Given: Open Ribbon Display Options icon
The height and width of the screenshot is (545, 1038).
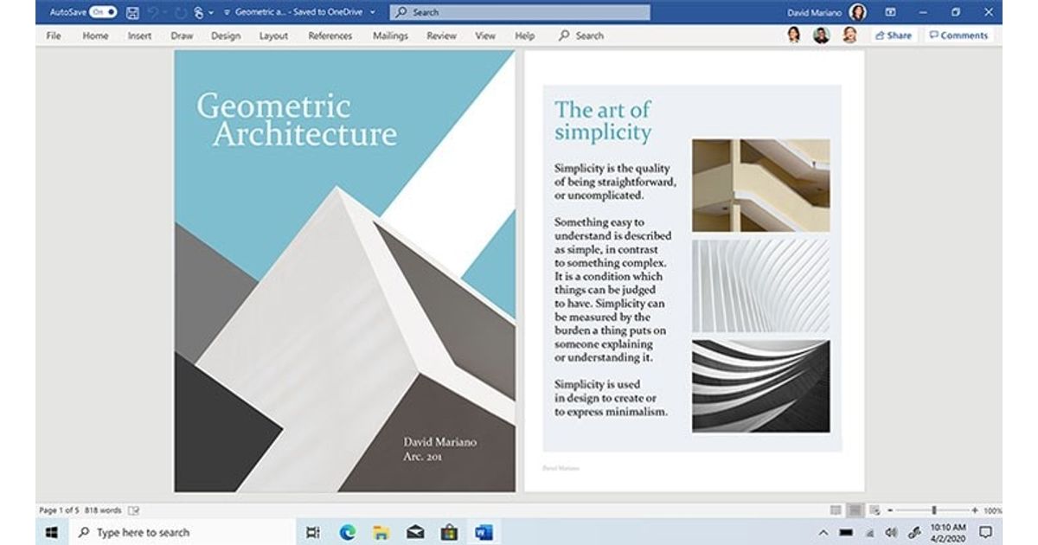Looking at the screenshot, I should pyautogui.click(x=889, y=13).
